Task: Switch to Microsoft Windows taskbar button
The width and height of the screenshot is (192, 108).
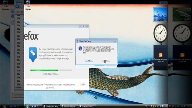Action: [69, 106]
